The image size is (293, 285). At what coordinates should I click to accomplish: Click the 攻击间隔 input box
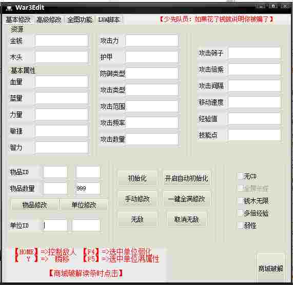(254, 86)
